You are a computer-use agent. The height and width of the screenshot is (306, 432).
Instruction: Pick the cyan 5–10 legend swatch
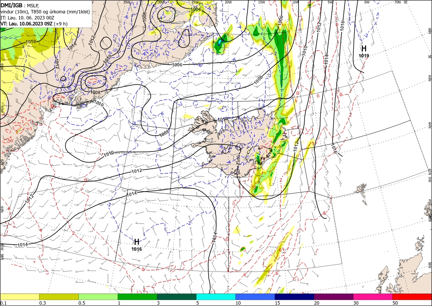click(x=216, y=297)
